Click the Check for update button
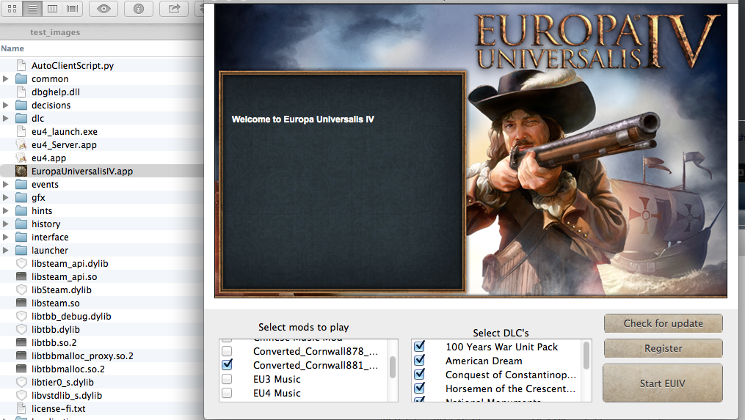 (x=663, y=323)
